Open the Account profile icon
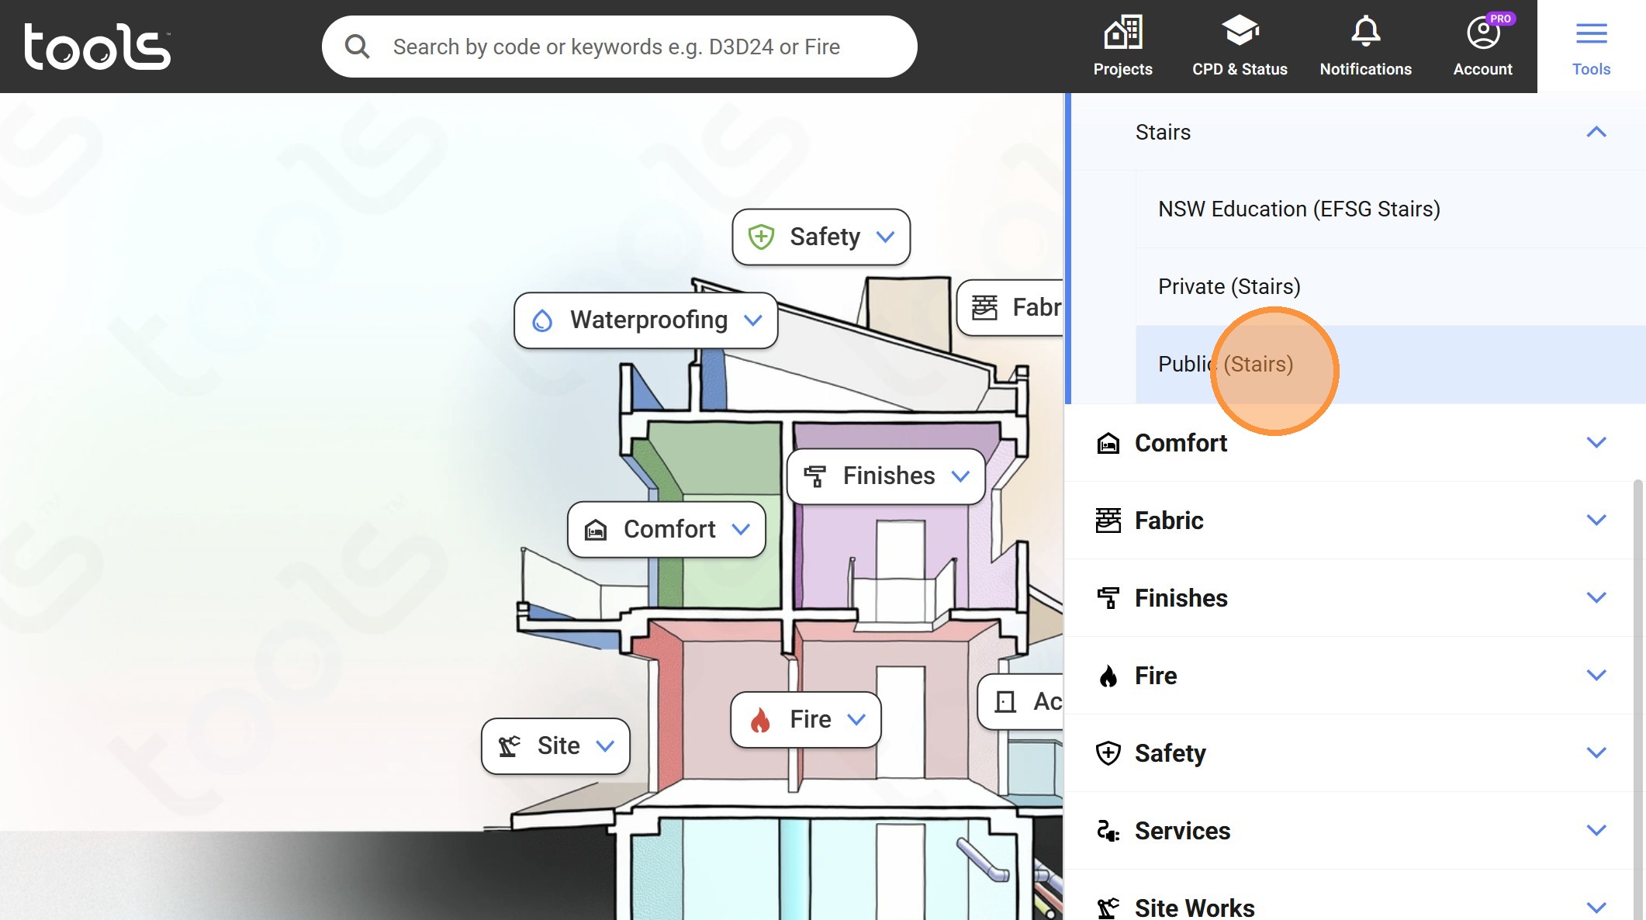 1482,33
